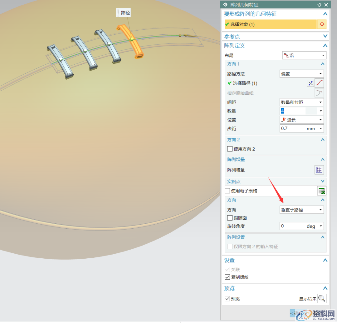Toggle the 跟随面 checkbox
Image resolution: width=337 pixels, height=323 pixels.
(230, 218)
